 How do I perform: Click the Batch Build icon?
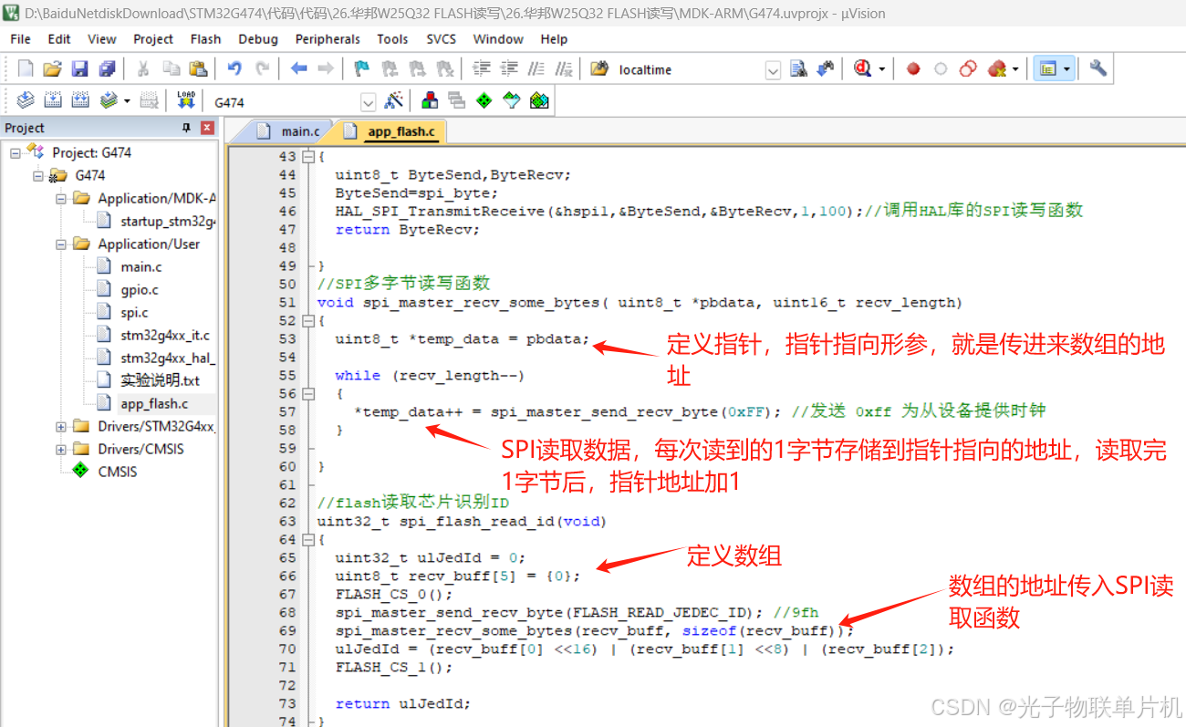point(109,101)
